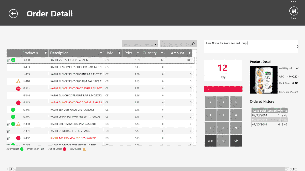Filter the UoM column
This screenshot has width=305, height=171.
(x=119, y=53)
